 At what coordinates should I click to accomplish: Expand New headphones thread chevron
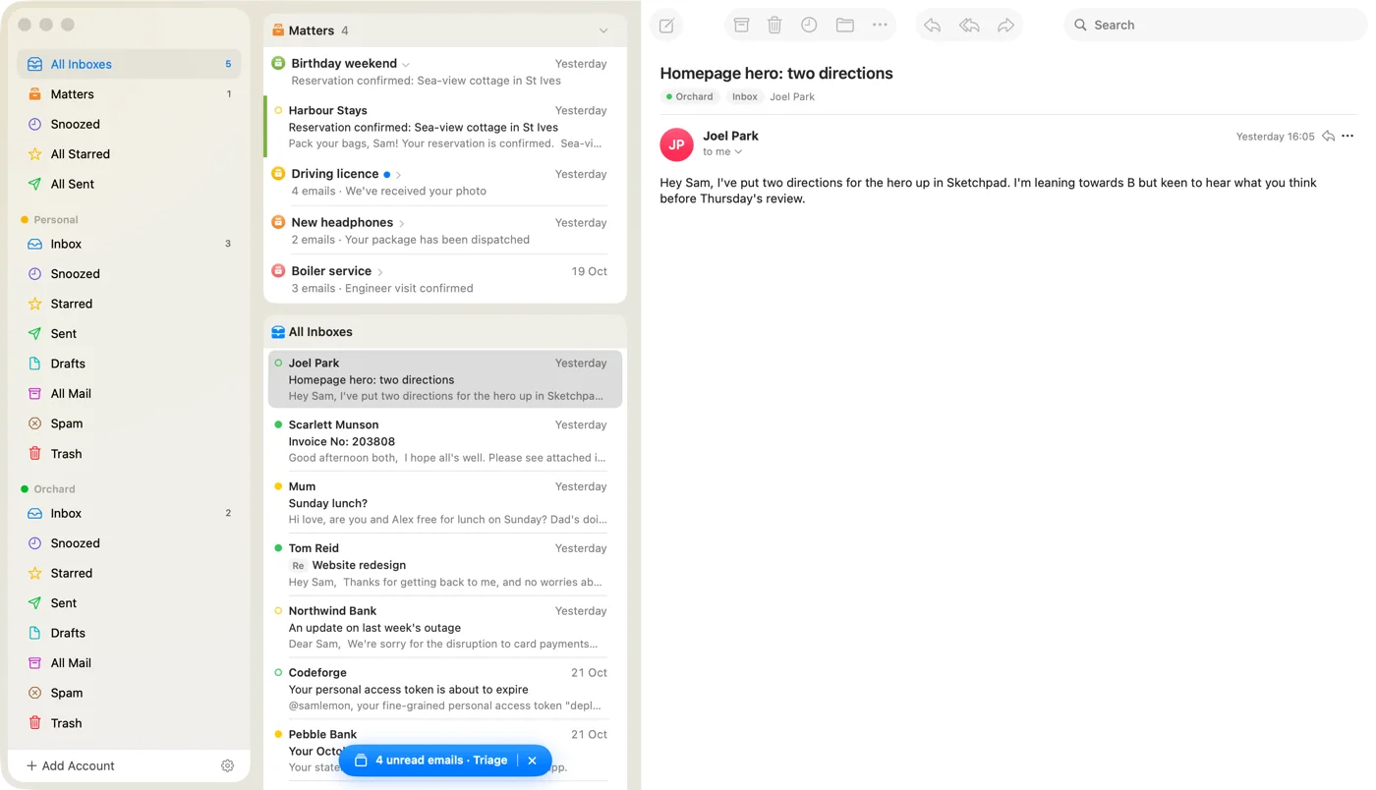(x=402, y=224)
